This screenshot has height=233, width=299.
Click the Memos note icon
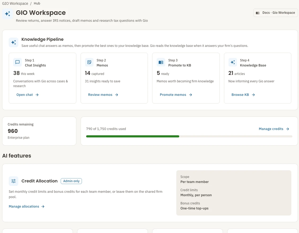tap(89, 62)
